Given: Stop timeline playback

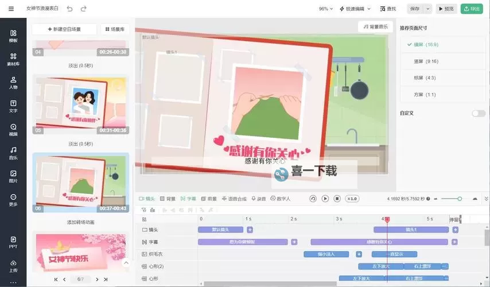Looking at the screenshot, I should (337, 199).
